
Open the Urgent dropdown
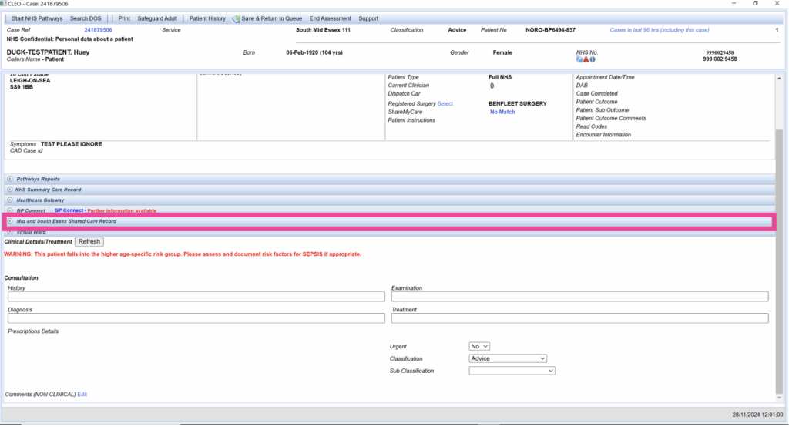coord(479,346)
